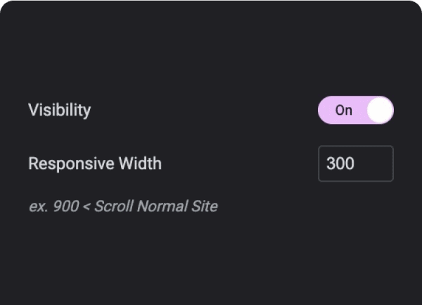Select the Responsive Width text box
Image resolution: width=422 pixels, height=305 pixels.
[355, 163]
